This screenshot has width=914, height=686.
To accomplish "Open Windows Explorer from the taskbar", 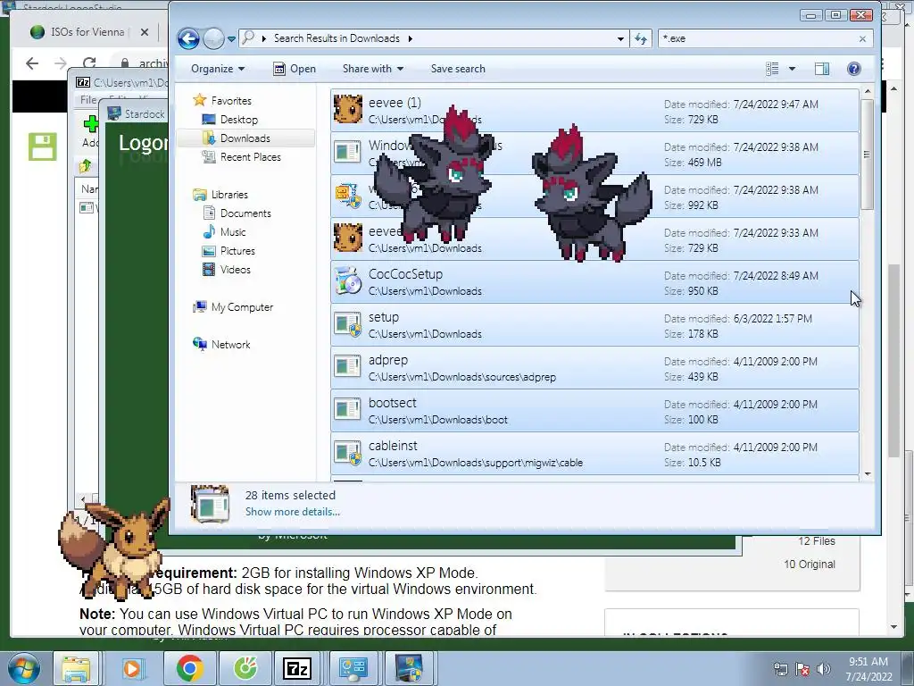I will [x=77, y=668].
